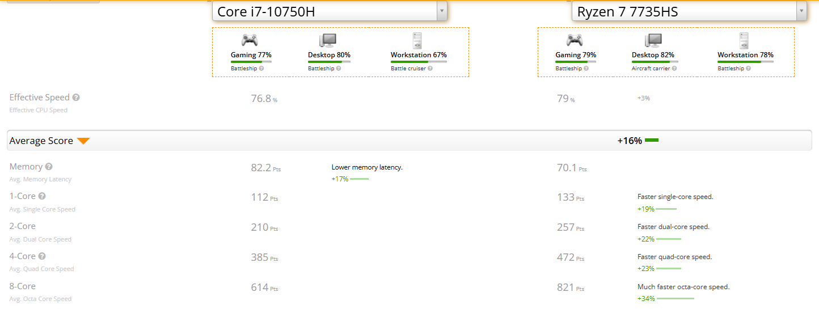The width and height of the screenshot is (819, 309).
Task: Click the +17% memory latency difference
Action: click(x=340, y=179)
